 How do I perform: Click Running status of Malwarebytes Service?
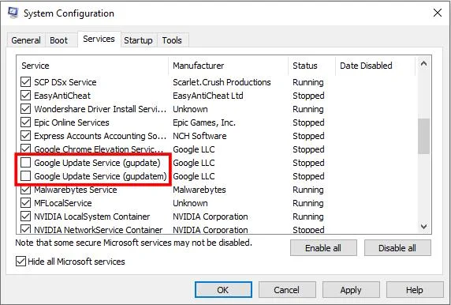(x=308, y=190)
